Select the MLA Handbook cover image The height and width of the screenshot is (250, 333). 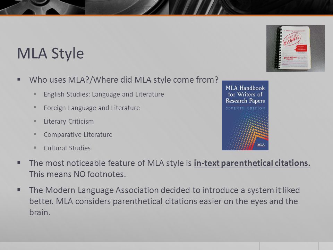(x=245, y=115)
